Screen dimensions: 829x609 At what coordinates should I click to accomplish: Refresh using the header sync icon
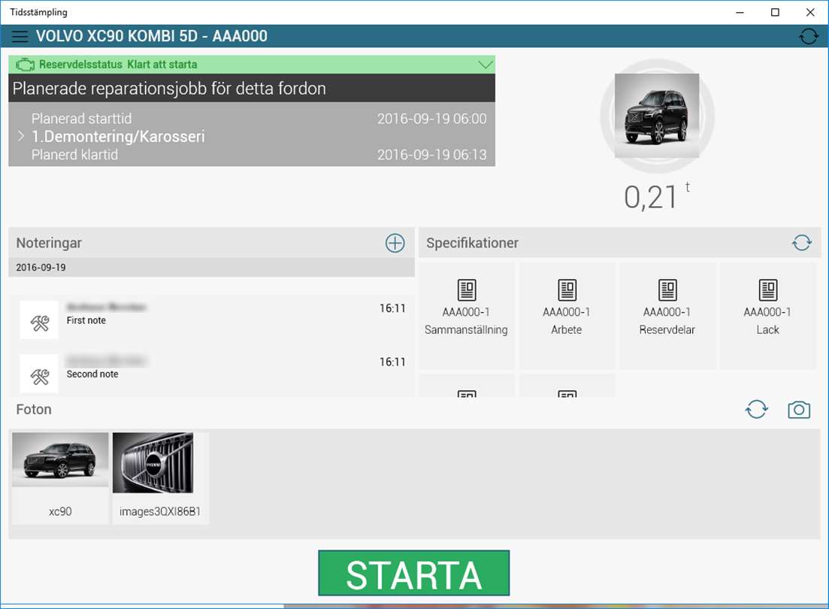(x=809, y=37)
